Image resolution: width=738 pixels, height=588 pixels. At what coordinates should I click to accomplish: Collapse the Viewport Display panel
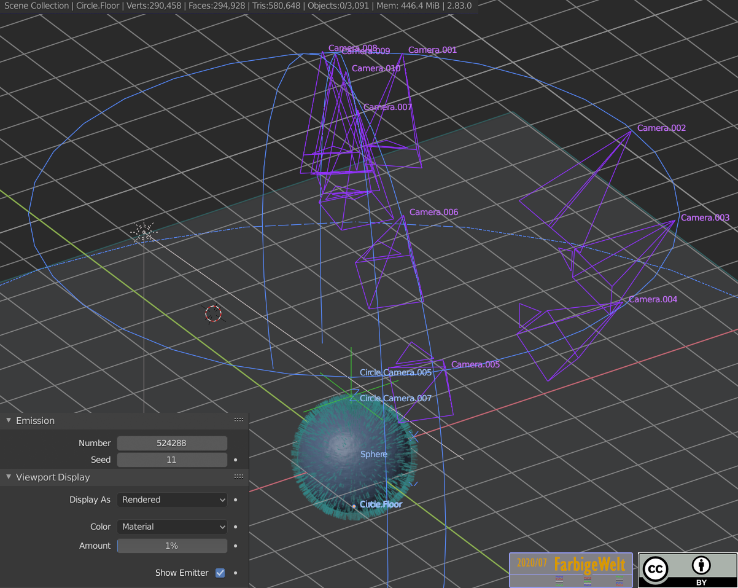pyautogui.click(x=9, y=477)
